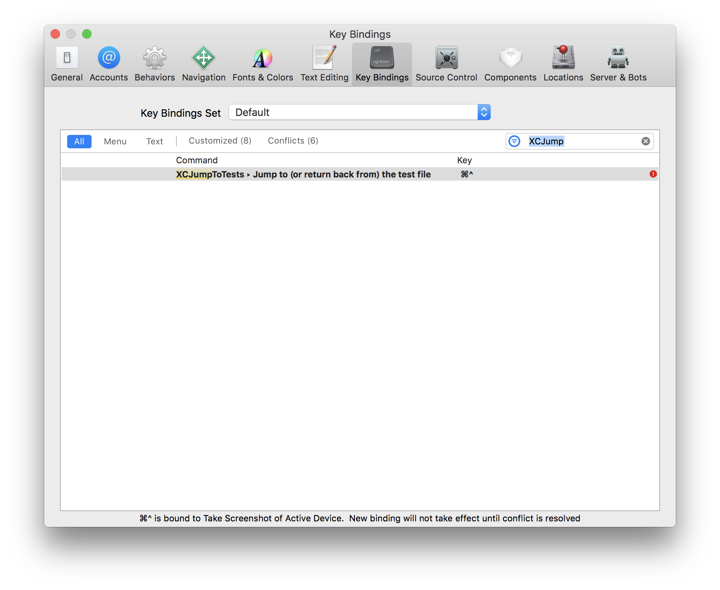720x590 pixels.
Task: Show Customized (8) bindings
Action: point(220,141)
